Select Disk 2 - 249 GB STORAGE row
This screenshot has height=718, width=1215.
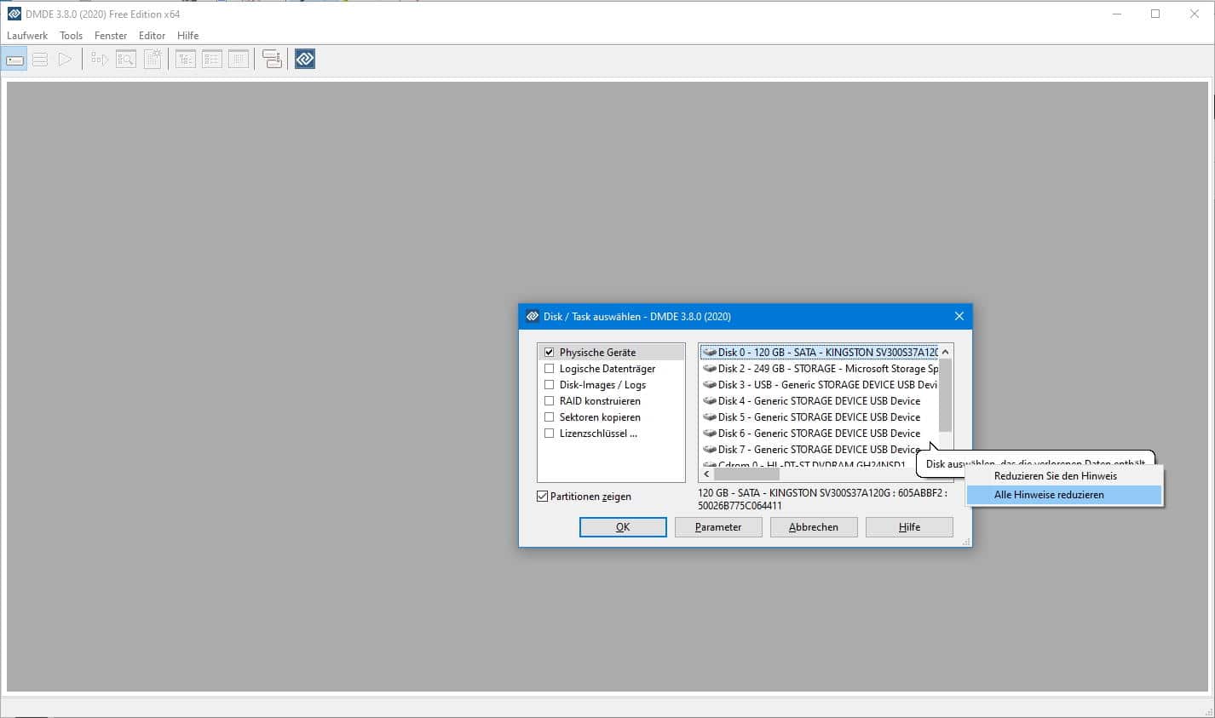click(x=820, y=369)
